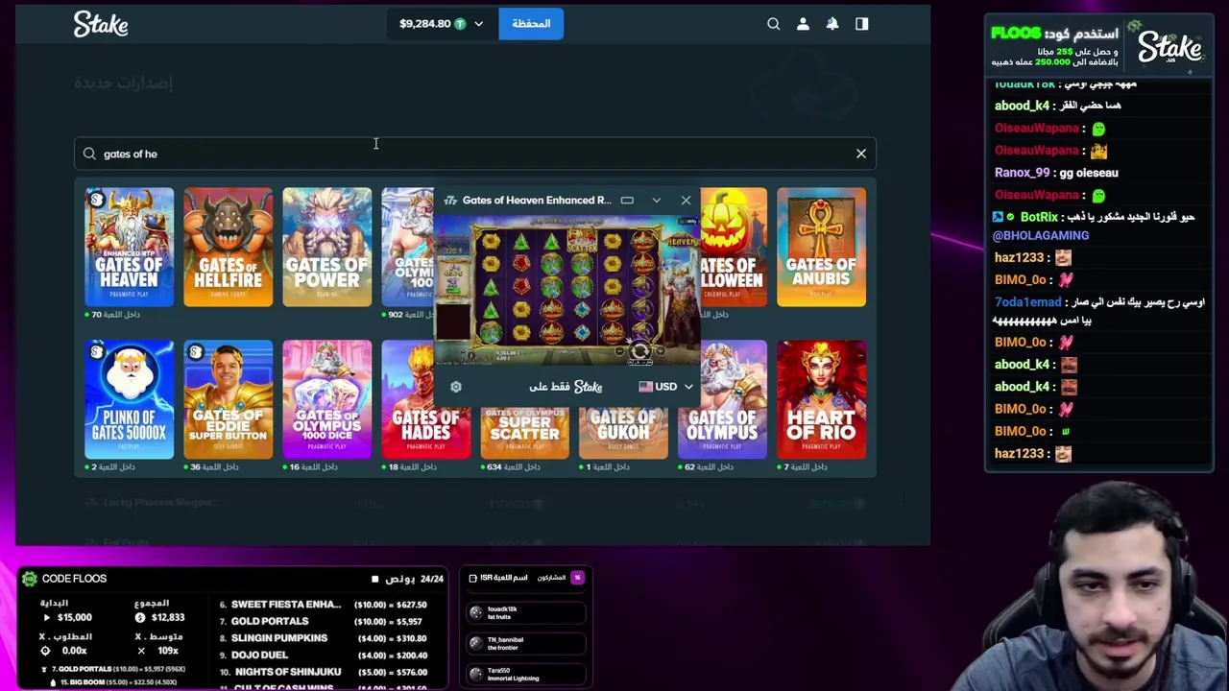Open Gates of Hellfire game thumbnail
This screenshot has width=1229, height=691.
coord(229,247)
